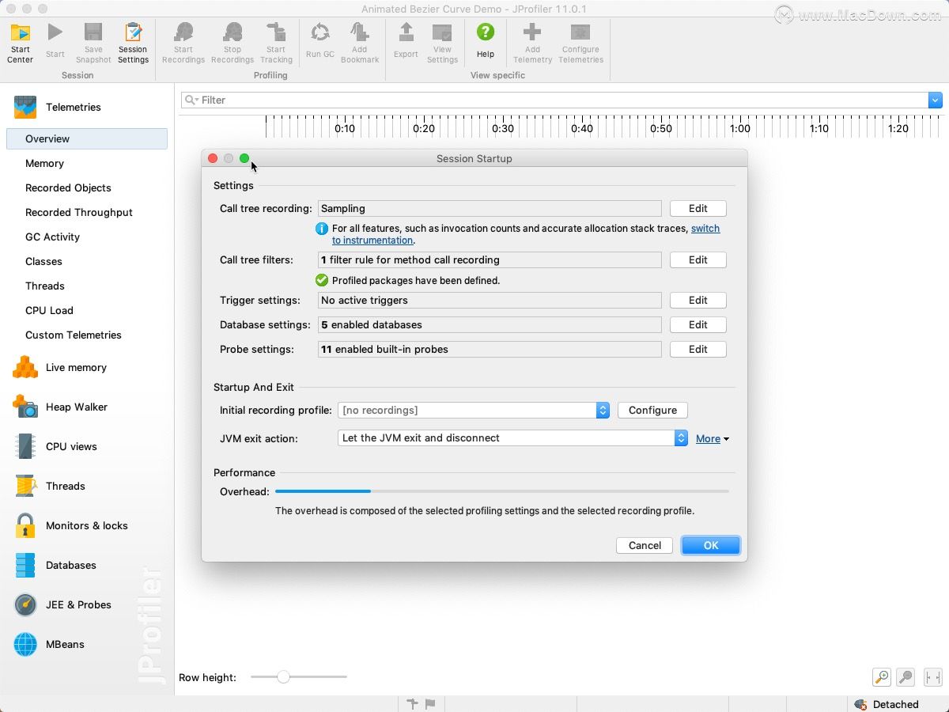Cancel the Session Startup dialog
The width and height of the screenshot is (949, 712).
tap(645, 545)
